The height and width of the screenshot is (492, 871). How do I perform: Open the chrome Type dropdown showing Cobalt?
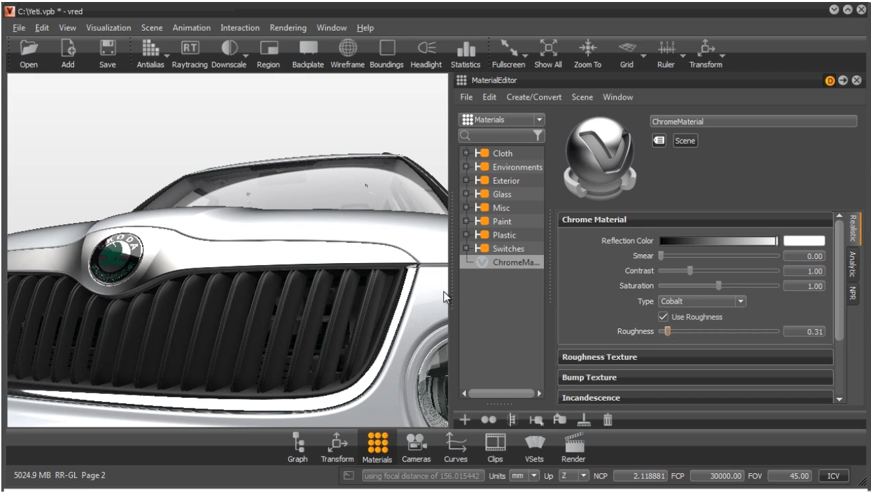[702, 302]
